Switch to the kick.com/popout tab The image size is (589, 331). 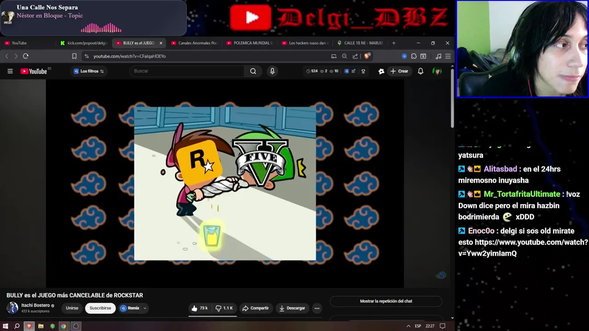click(84, 43)
